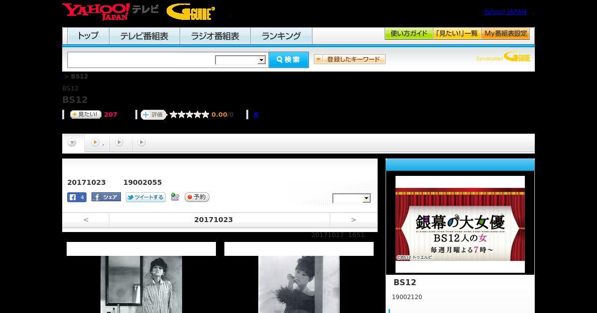The width and height of the screenshot is (597, 313).
Task: Click the 登録したキーワード button
Action: click(x=350, y=59)
